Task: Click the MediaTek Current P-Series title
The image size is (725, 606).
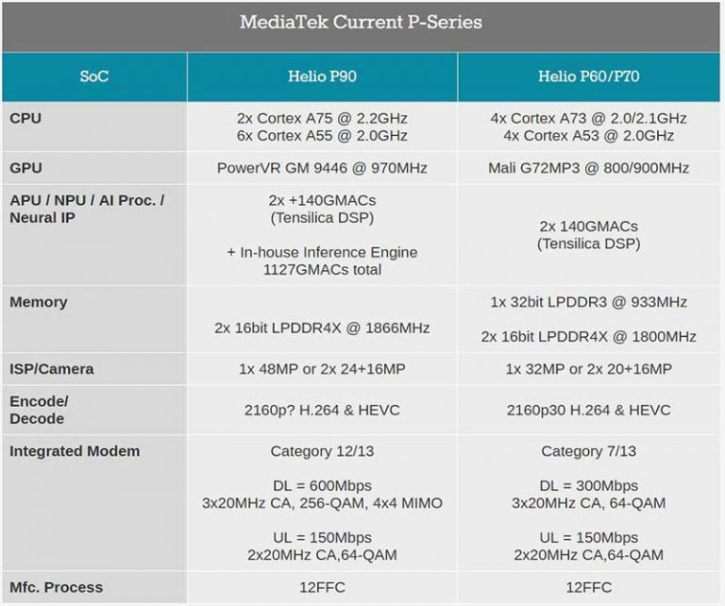Action: [x=362, y=23]
